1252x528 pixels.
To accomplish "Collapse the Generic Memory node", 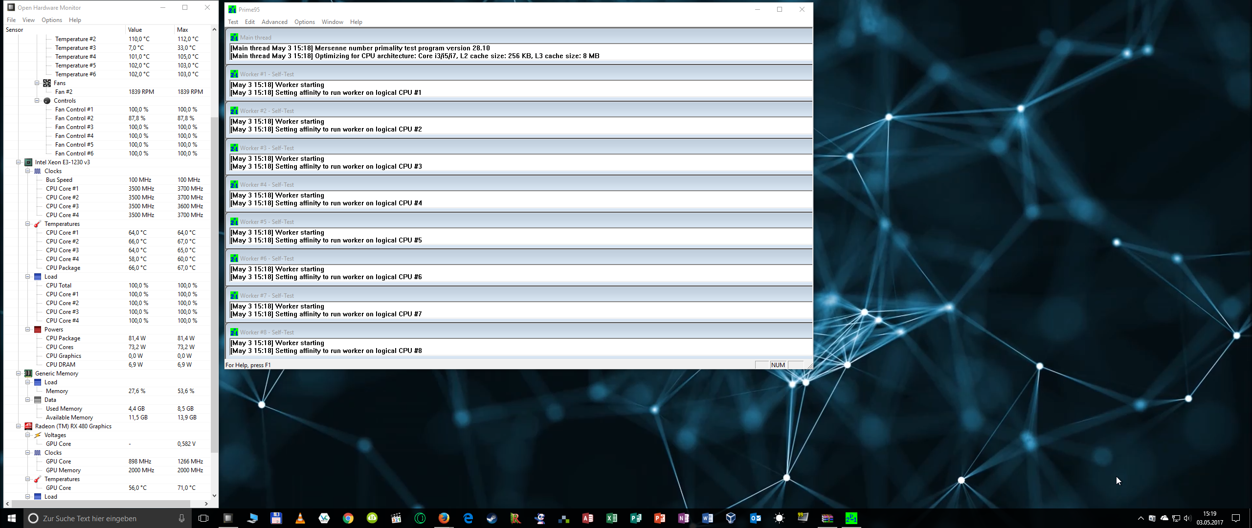I will click(x=19, y=374).
